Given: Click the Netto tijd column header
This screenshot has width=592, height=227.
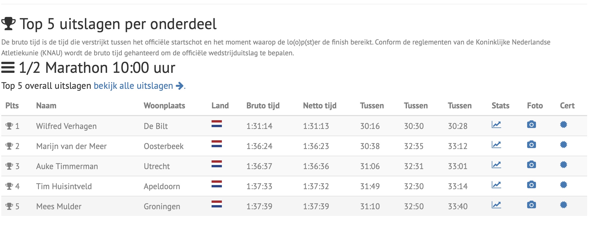Looking at the screenshot, I should click(320, 106).
